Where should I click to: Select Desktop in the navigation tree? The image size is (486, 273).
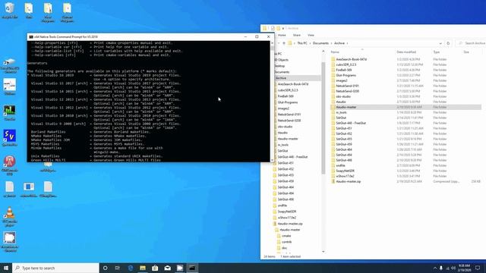click(279, 66)
